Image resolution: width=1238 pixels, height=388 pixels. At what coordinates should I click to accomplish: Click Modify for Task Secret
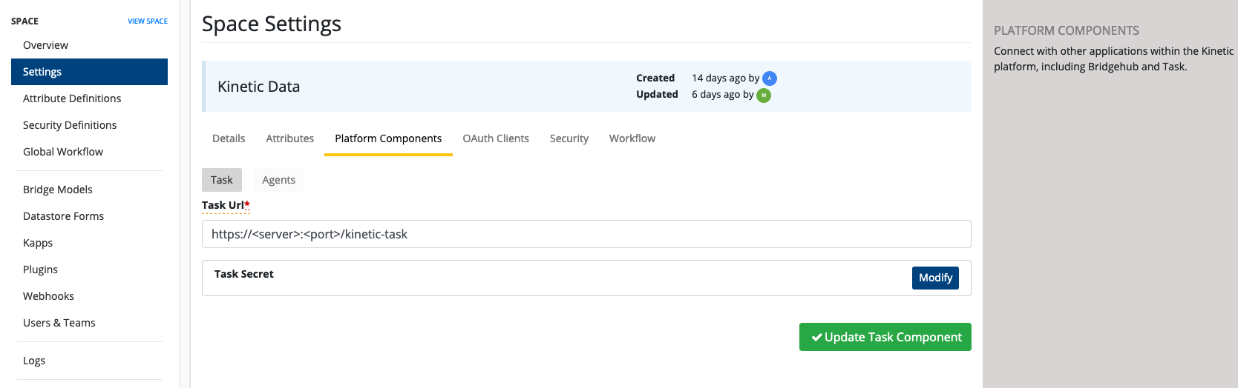(x=935, y=278)
